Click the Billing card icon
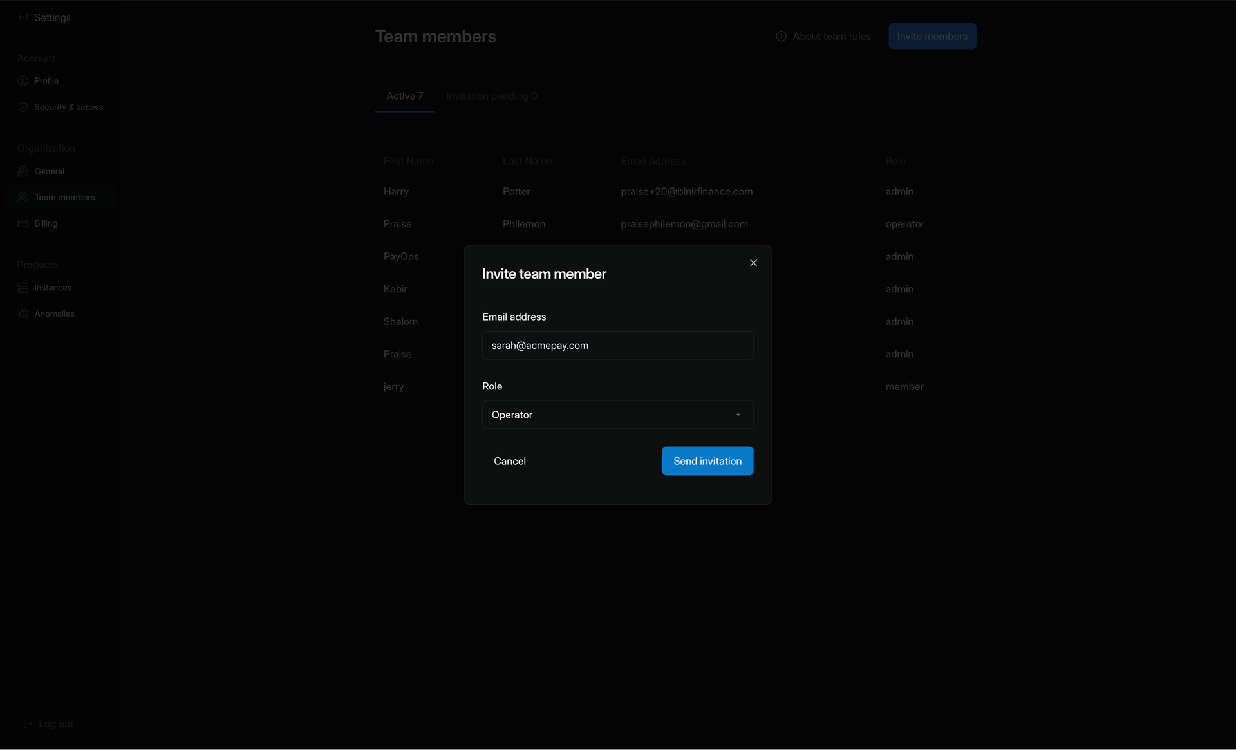The height and width of the screenshot is (750, 1236). click(x=23, y=223)
